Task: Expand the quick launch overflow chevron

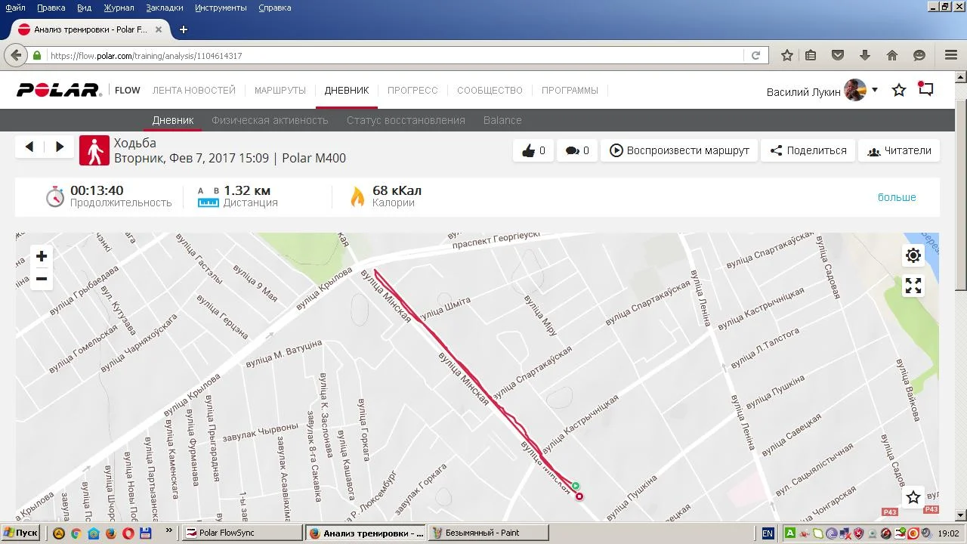Action: [168, 530]
